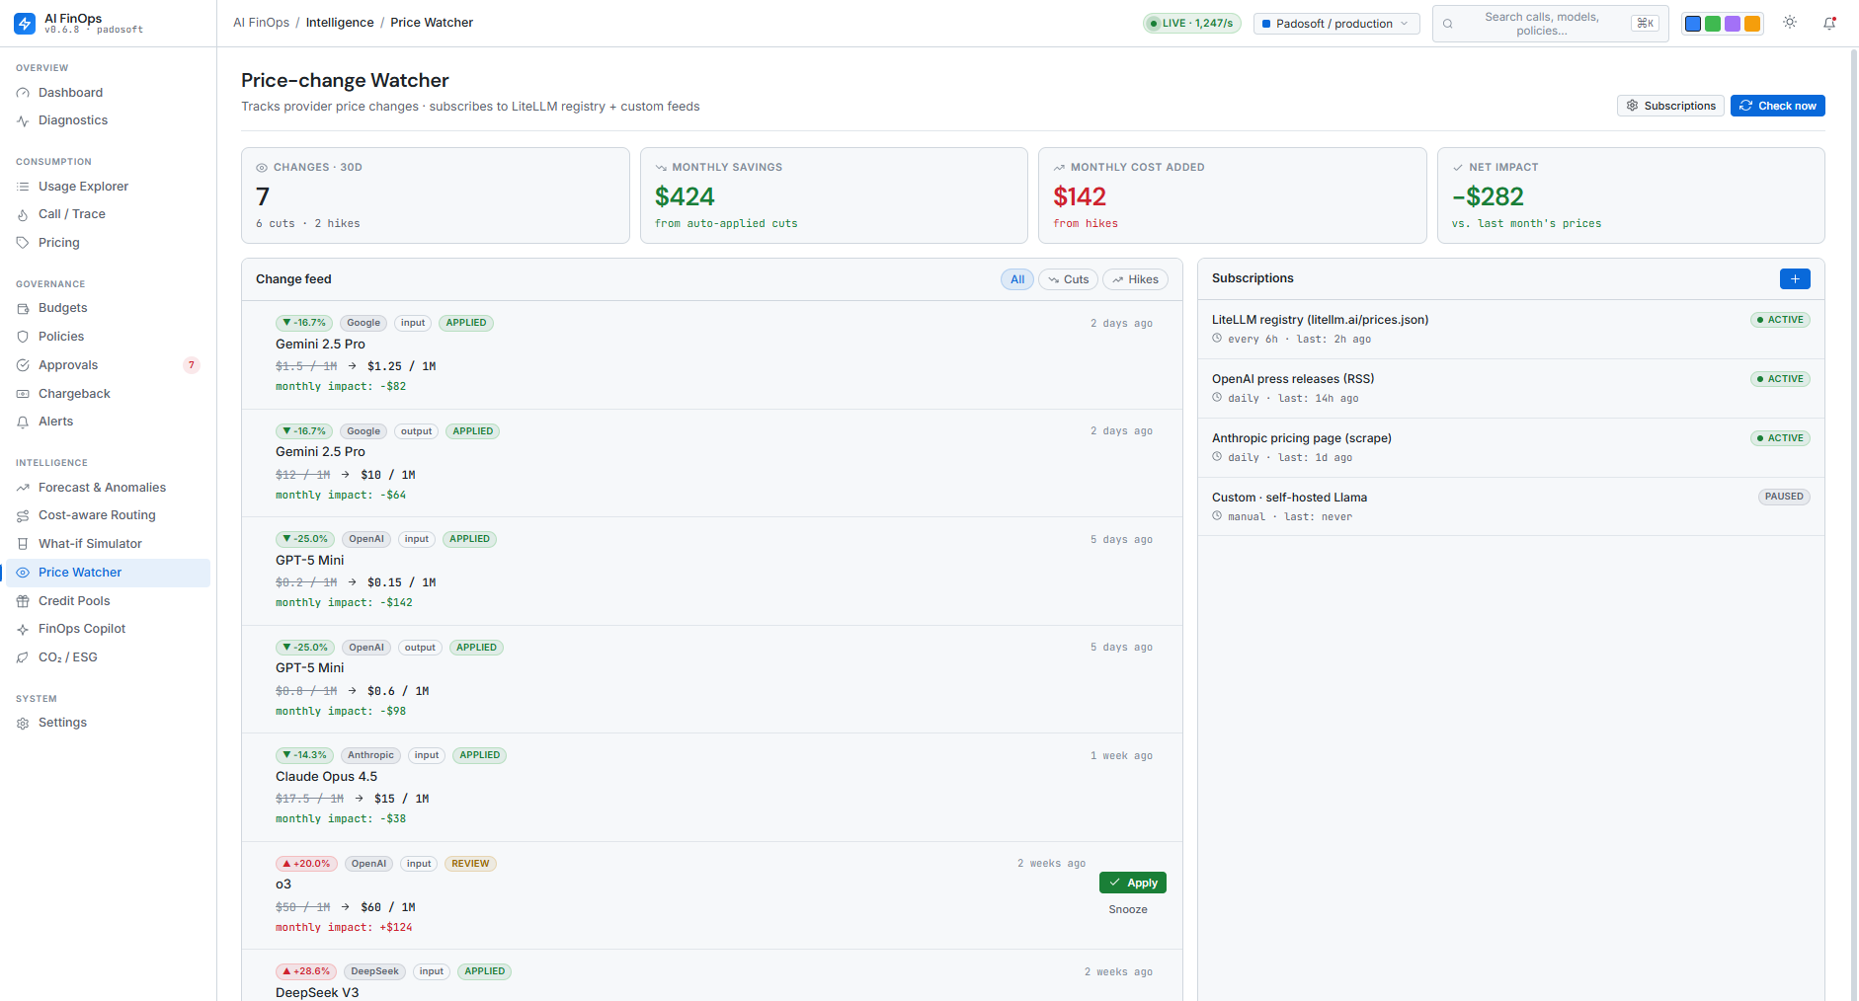Image resolution: width=1859 pixels, height=1001 pixels.
Task: Open Custom self-hosted Llama subscription
Action: tap(1510, 506)
